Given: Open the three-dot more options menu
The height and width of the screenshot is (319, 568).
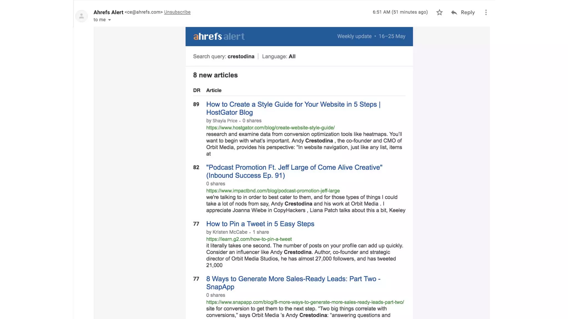Looking at the screenshot, I should 486,12.
